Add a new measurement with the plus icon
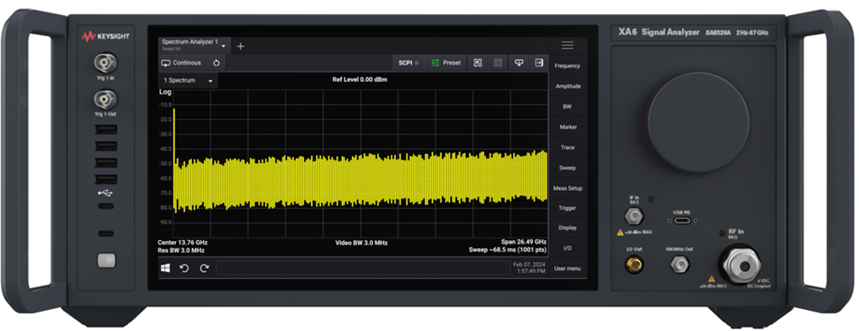Screen dimensions: 859x331 (x=240, y=47)
